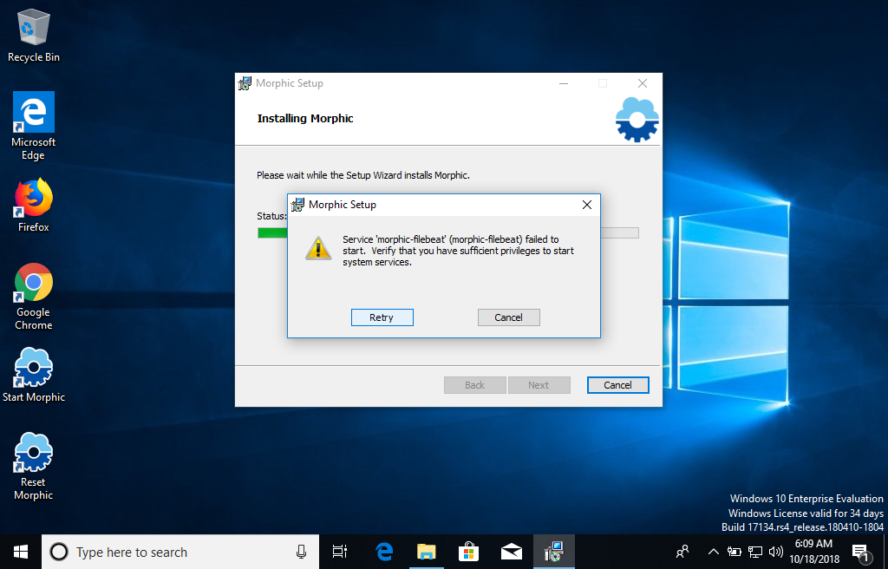888x569 pixels.
Task: Open the Windows Start menu
Action: [21, 552]
